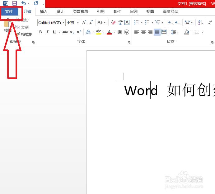This screenshot has width=215, height=194.
Task: Click the Clear Formatting eraser icon
Action: point(113,22)
